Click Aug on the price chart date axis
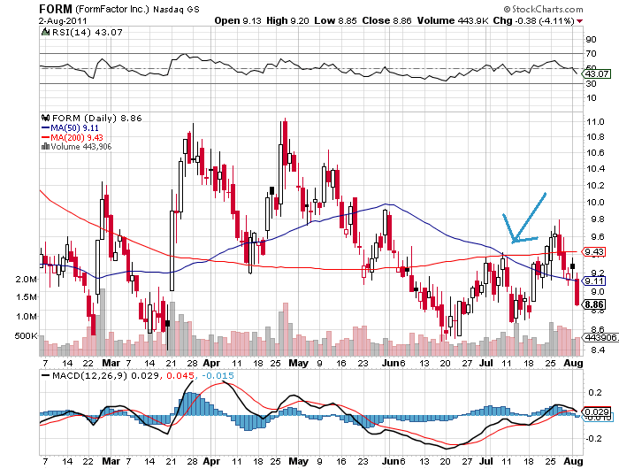This screenshot has height=469, width=619. click(574, 363)
